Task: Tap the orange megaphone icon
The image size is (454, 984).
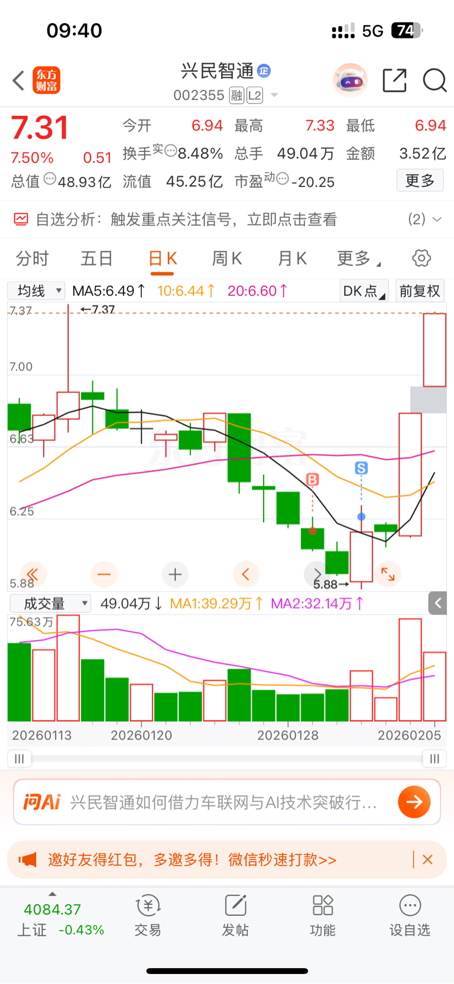Action: coord(27,860)
